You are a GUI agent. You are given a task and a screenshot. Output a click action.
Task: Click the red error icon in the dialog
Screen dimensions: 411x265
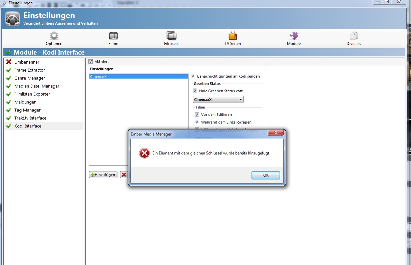[x=144, y=153]
